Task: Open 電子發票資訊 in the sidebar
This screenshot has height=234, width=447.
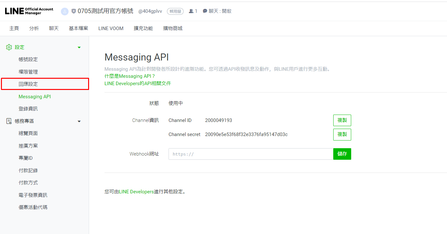Action: (x=33, y=195)
